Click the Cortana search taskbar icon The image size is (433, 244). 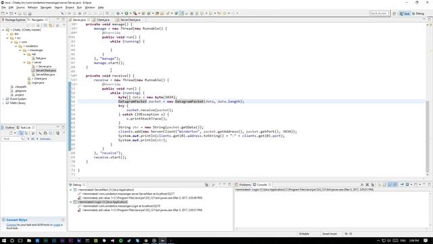point(12,241)
